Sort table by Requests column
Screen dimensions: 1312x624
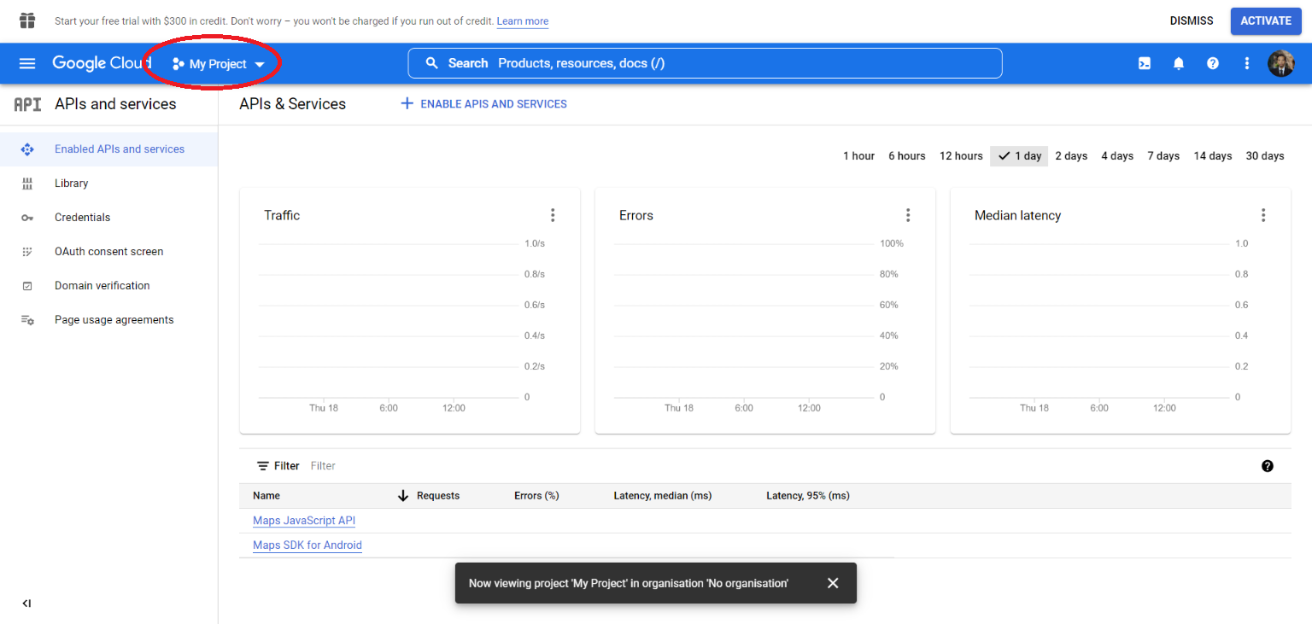point(436,496)
